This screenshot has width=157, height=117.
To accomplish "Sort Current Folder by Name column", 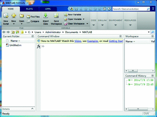I will coord(15,41).
